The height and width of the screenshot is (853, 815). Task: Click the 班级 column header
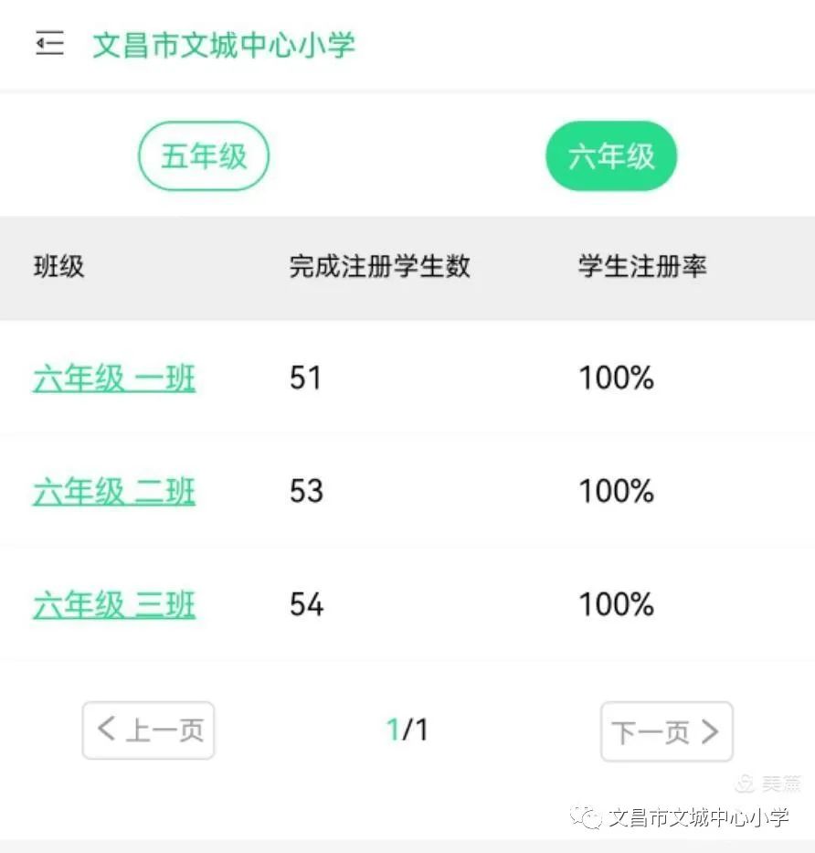(58, 267)
